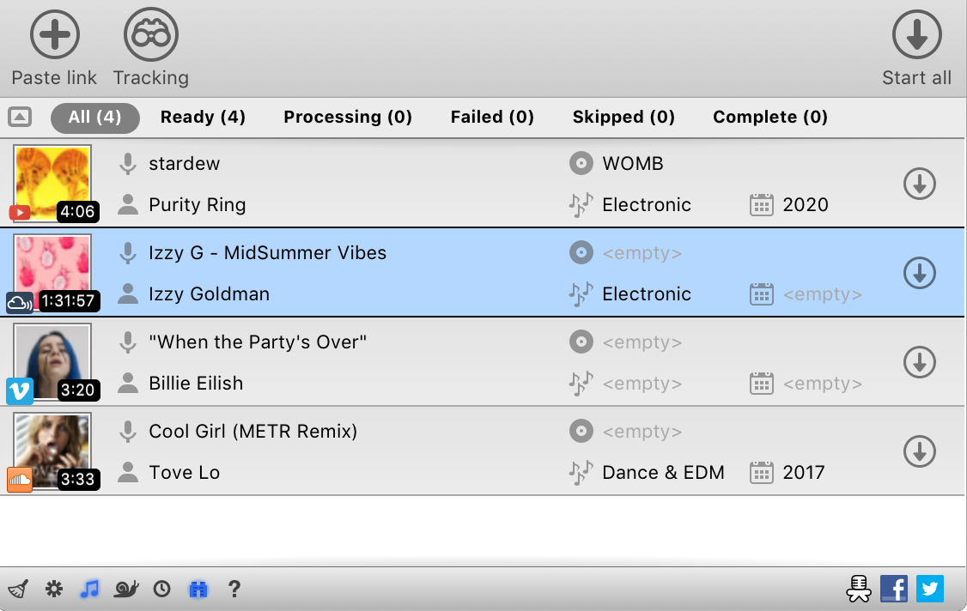Open help using the question mark icon

[x=234, y=589]
